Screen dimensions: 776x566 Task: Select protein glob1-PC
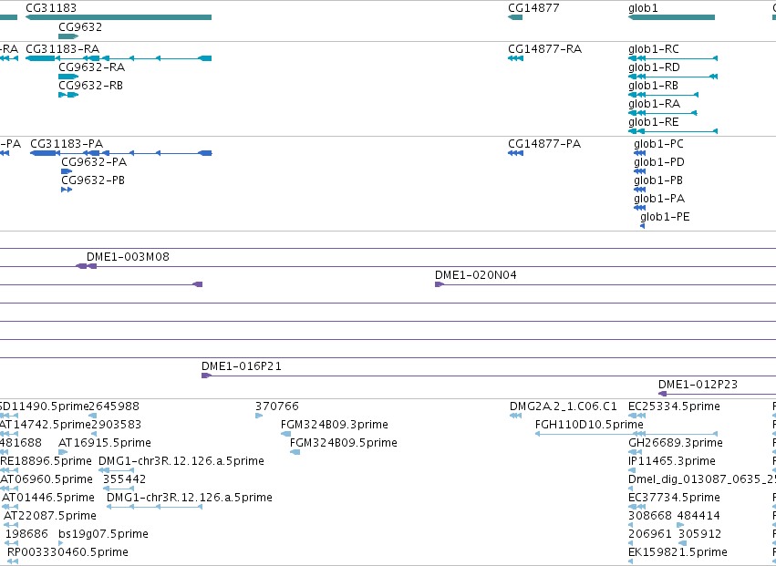coord(658,144)
